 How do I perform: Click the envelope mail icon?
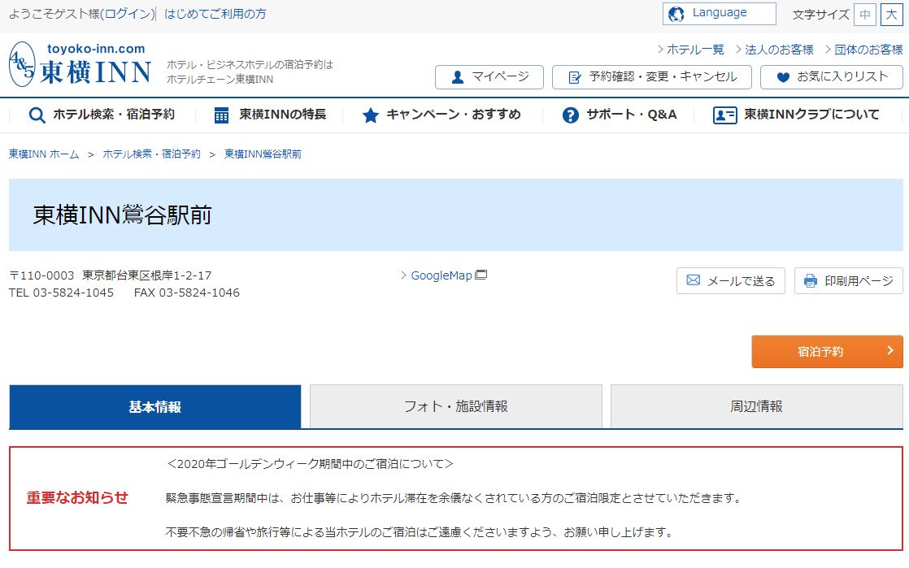(694, 280)
